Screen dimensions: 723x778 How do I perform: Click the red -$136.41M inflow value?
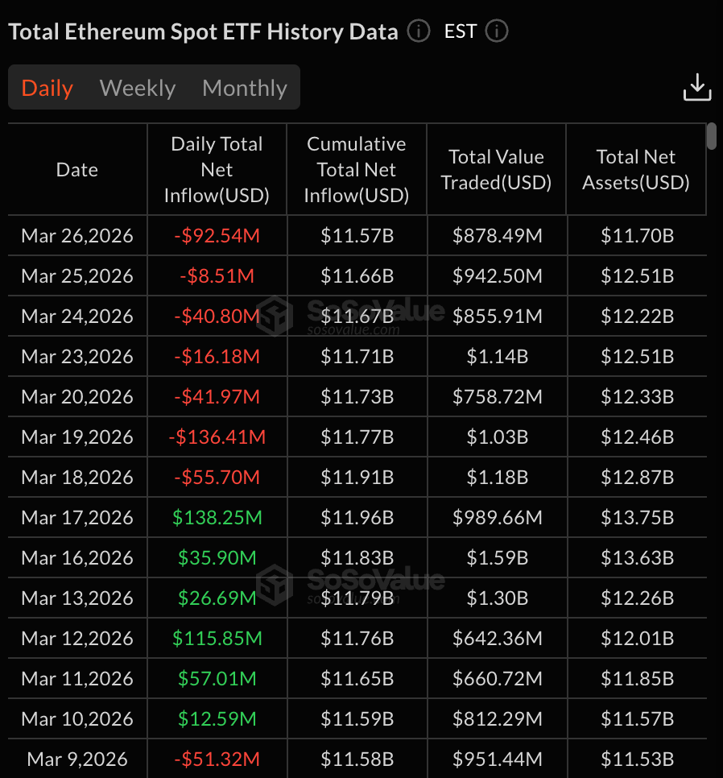click(x=217, y=437)
